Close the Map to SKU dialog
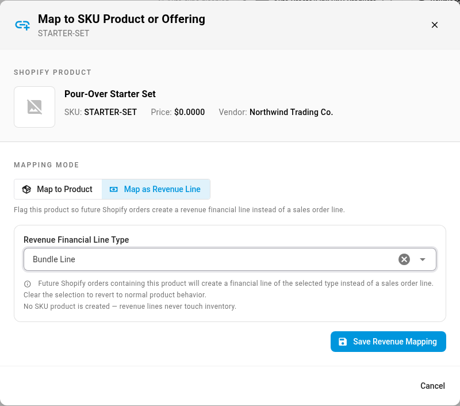Image resolution: width=460 pixels, height=406 pixels. click(435, 25)
